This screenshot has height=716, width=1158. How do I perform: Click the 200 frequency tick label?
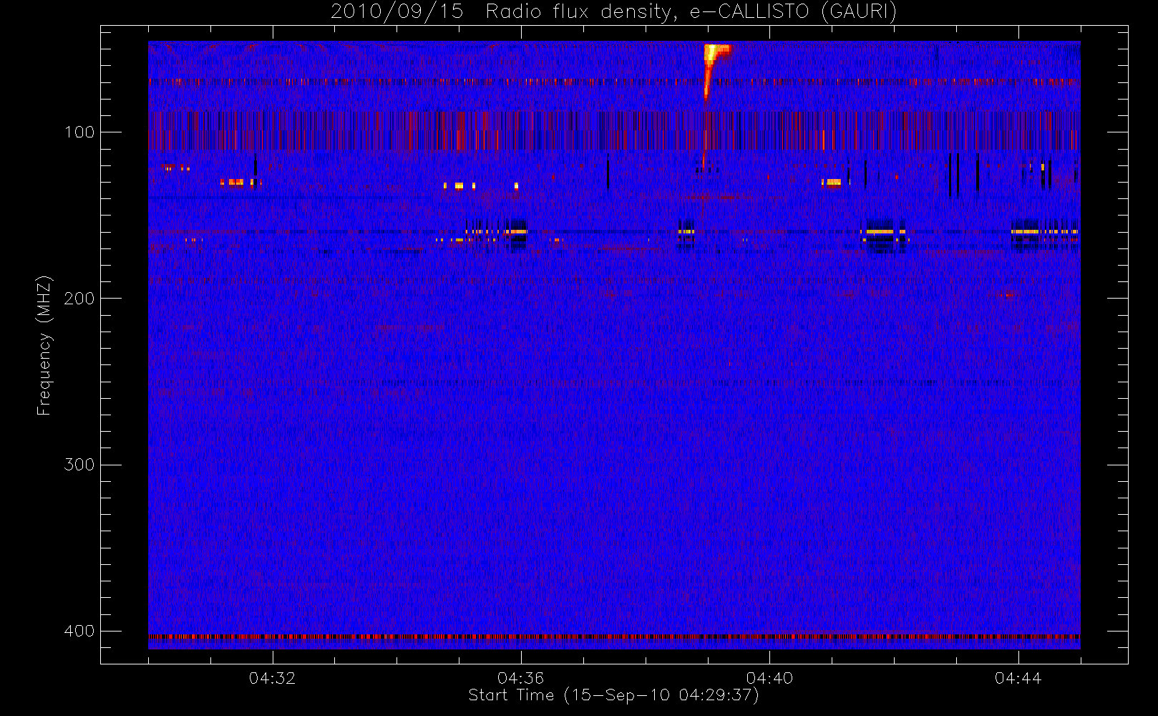[x=79, y=298]
